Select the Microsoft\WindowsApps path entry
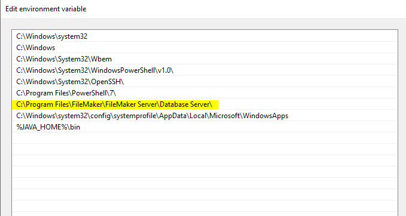This screenshot has width=406, height=216. pyautogui.click(x=204, y=116)
